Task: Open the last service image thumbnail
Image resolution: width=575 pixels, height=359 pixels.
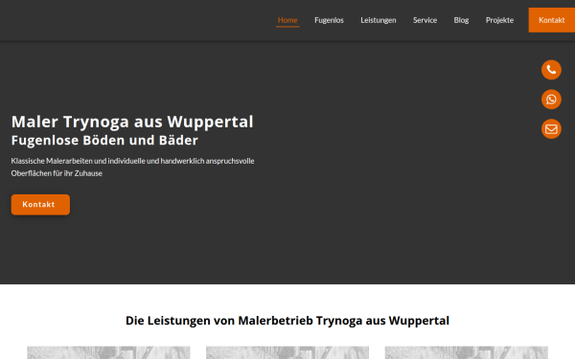Action: [467, 352]
